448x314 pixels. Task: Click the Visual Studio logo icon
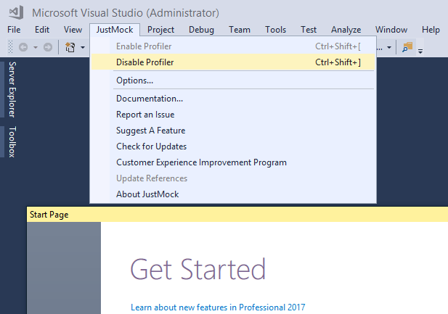pos(16,12)
